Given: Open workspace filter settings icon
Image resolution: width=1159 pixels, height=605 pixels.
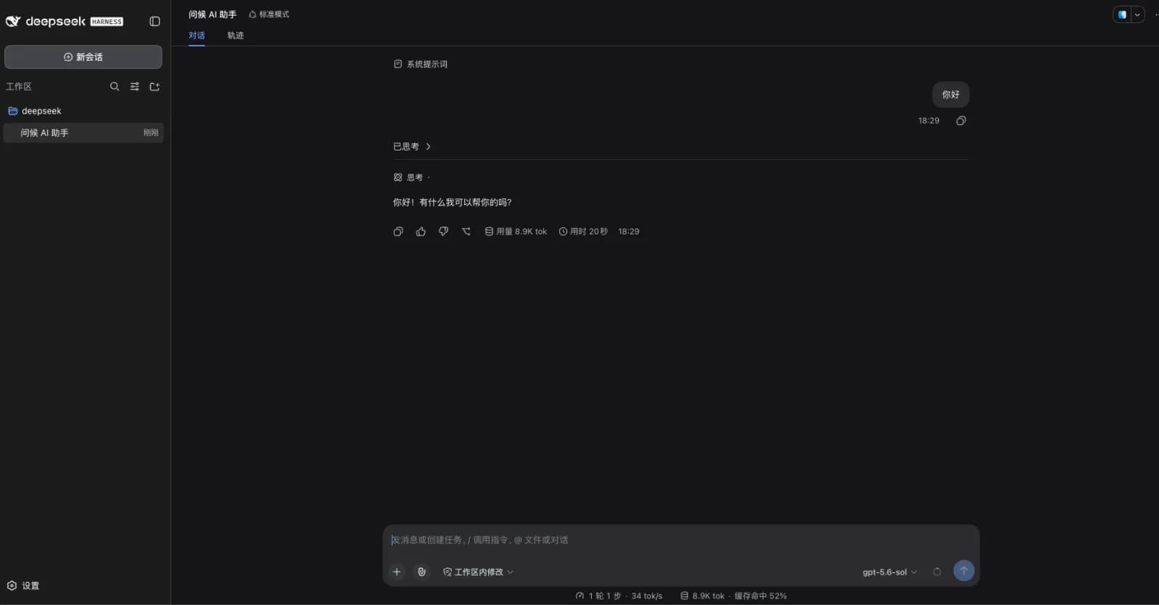Looking at the screenshot, I should [135, 87].
